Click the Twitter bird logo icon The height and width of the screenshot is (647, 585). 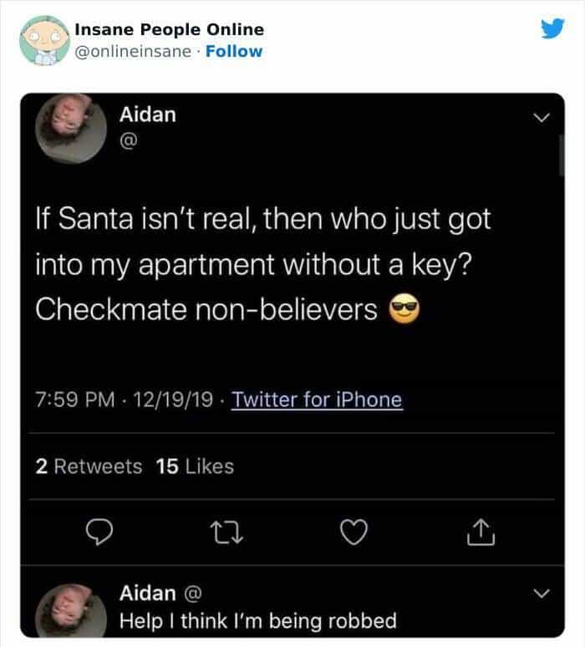552,31
